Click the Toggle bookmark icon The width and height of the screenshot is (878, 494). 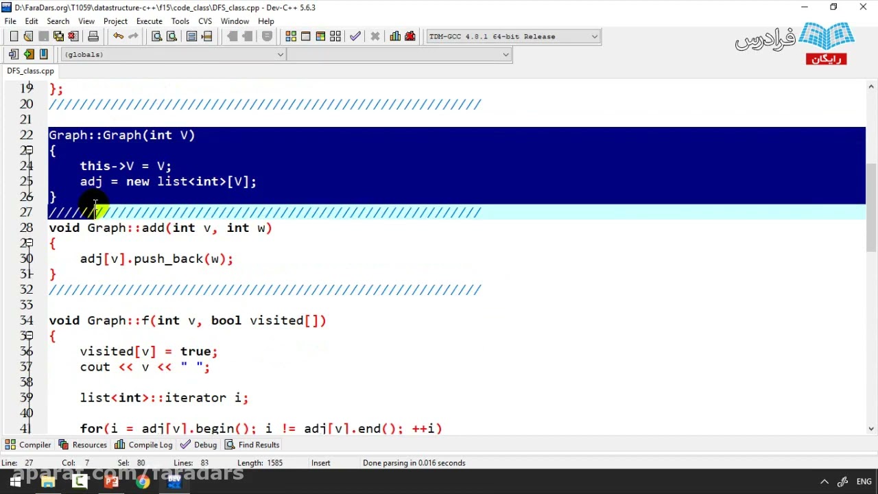click(44, 54)
